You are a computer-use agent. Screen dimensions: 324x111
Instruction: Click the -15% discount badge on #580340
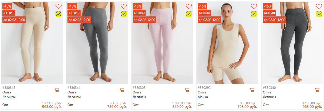[x=268, y=6]
